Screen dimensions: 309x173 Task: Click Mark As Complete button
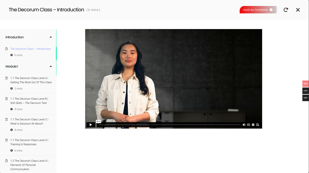pos(258,10)
